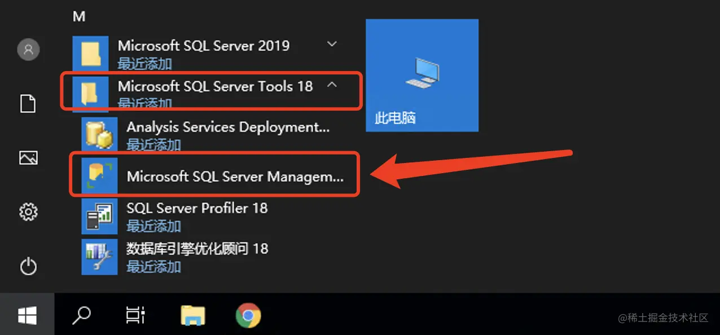Select Microsoft SQL Server 2019 label

click(x=204, y=46)
